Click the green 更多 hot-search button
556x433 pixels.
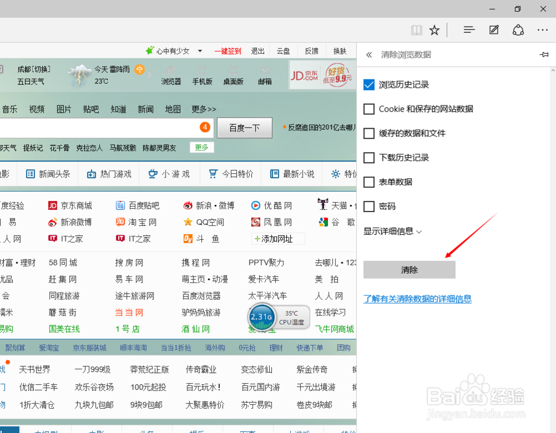click(x=202, y=147)
